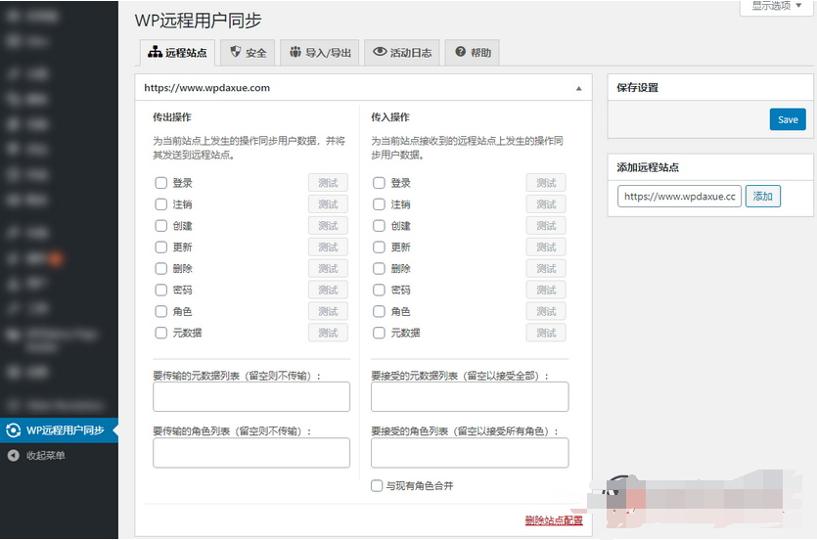
Task: Click the 收起菜单 collapse arrow icon
Action: point(13,455)
